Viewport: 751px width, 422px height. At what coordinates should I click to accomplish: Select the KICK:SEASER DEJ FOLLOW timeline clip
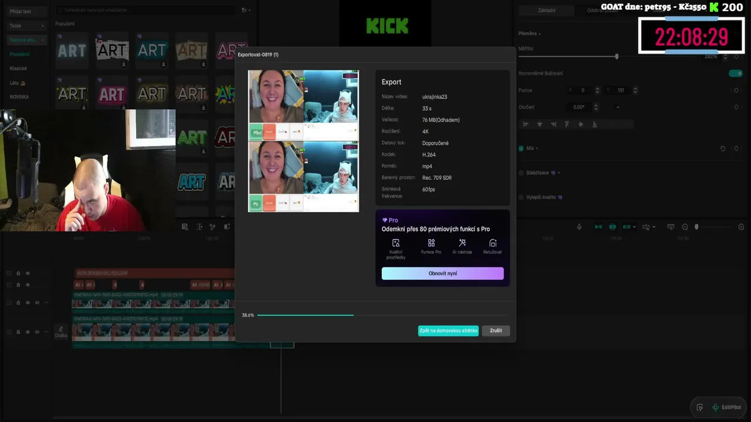point(155,273)
